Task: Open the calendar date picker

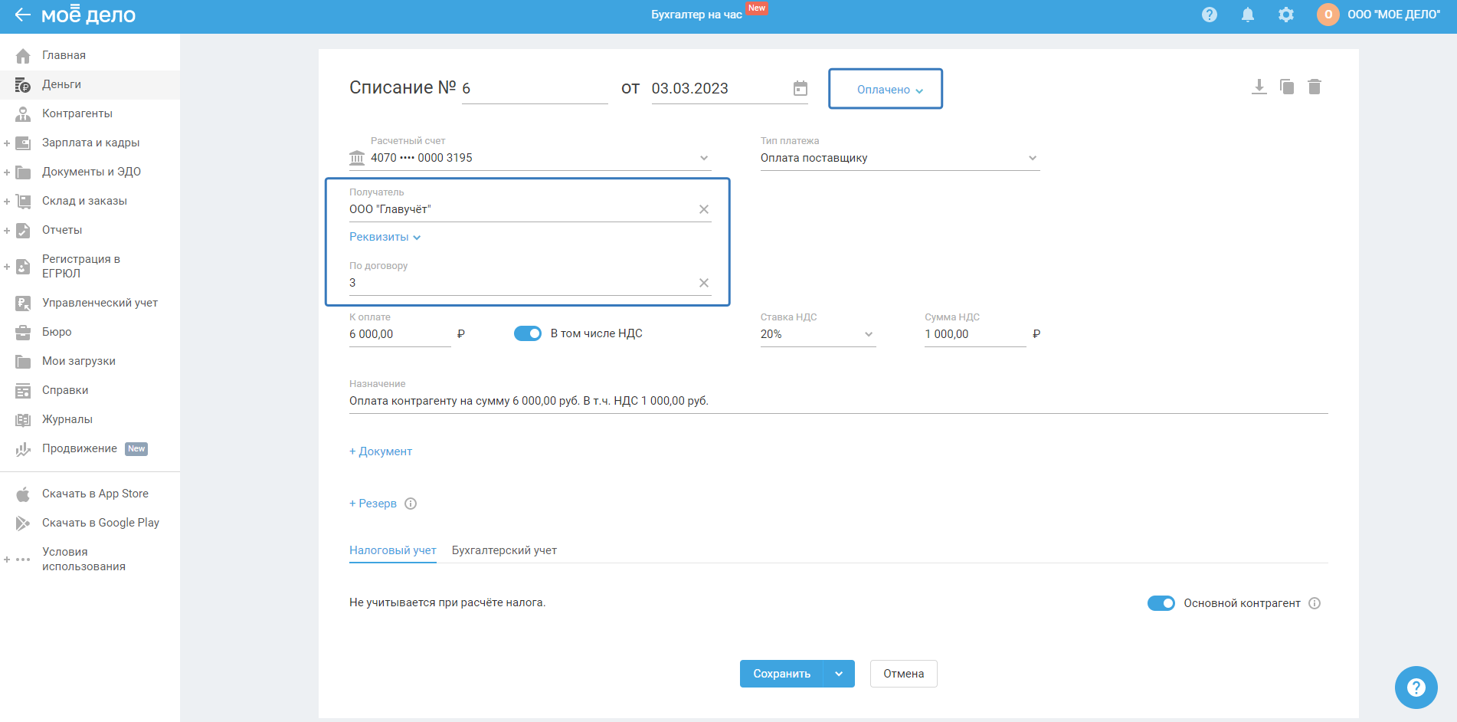Action: (x=801, y=88)
